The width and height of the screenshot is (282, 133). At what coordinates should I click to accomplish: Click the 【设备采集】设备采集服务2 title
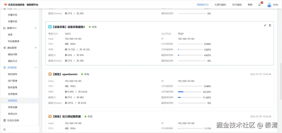68,27
